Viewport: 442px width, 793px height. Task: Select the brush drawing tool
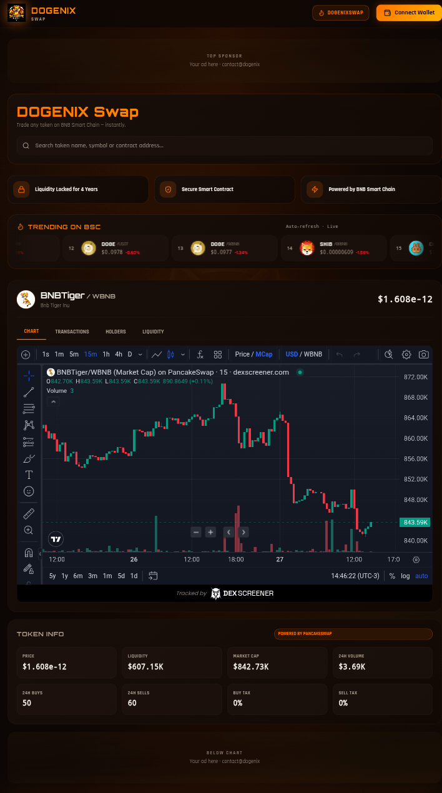pos(29,458)
